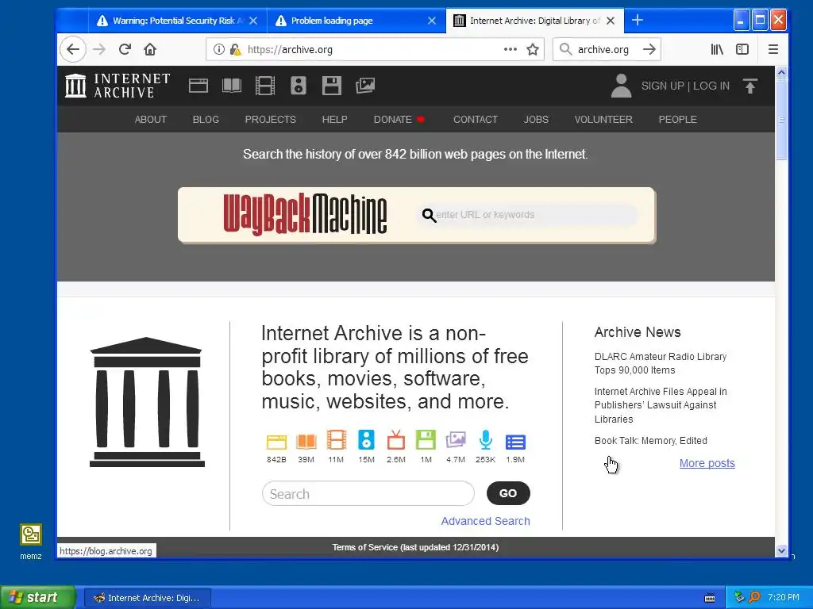The width and height of the screenshot is (813, 609).
Task: Click the user avatar icon
Action: coord(621,86)
